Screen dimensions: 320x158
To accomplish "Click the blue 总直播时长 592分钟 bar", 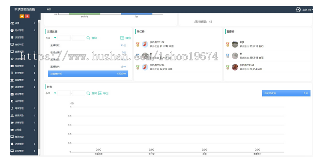I will tap(88, 74).
